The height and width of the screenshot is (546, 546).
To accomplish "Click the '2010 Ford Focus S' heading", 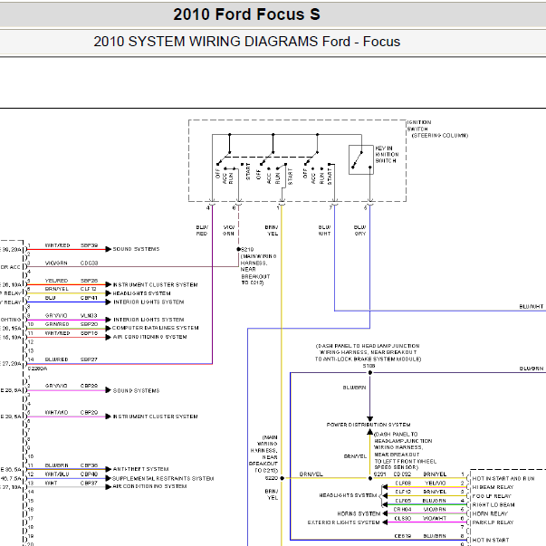I will point(246,14).
